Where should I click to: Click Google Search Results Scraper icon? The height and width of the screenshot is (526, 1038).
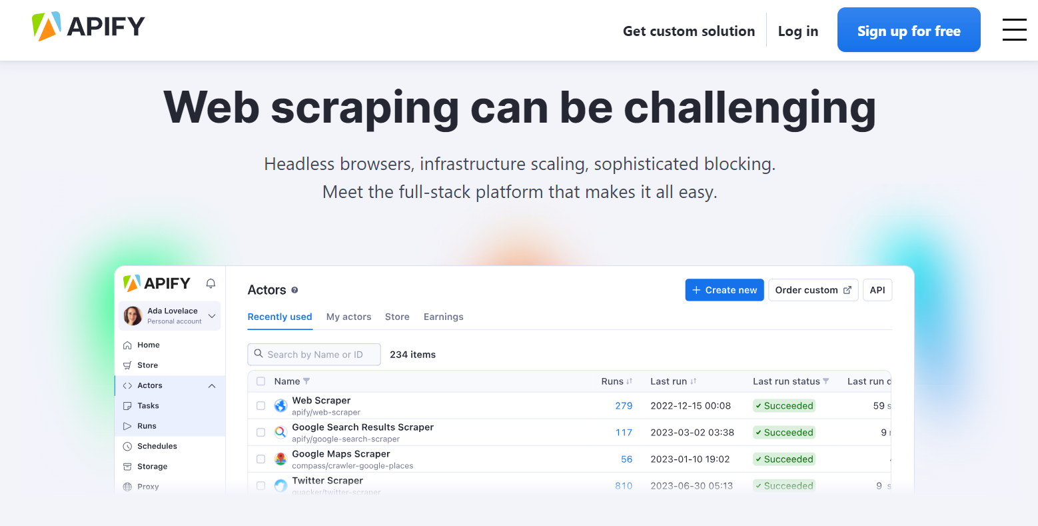(x=280, y=432)
